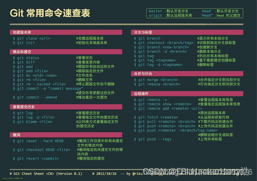Click the comment '#合并指定分支到当前分支'
This screenshot has width=257, height=181.
tap(219, 80)
